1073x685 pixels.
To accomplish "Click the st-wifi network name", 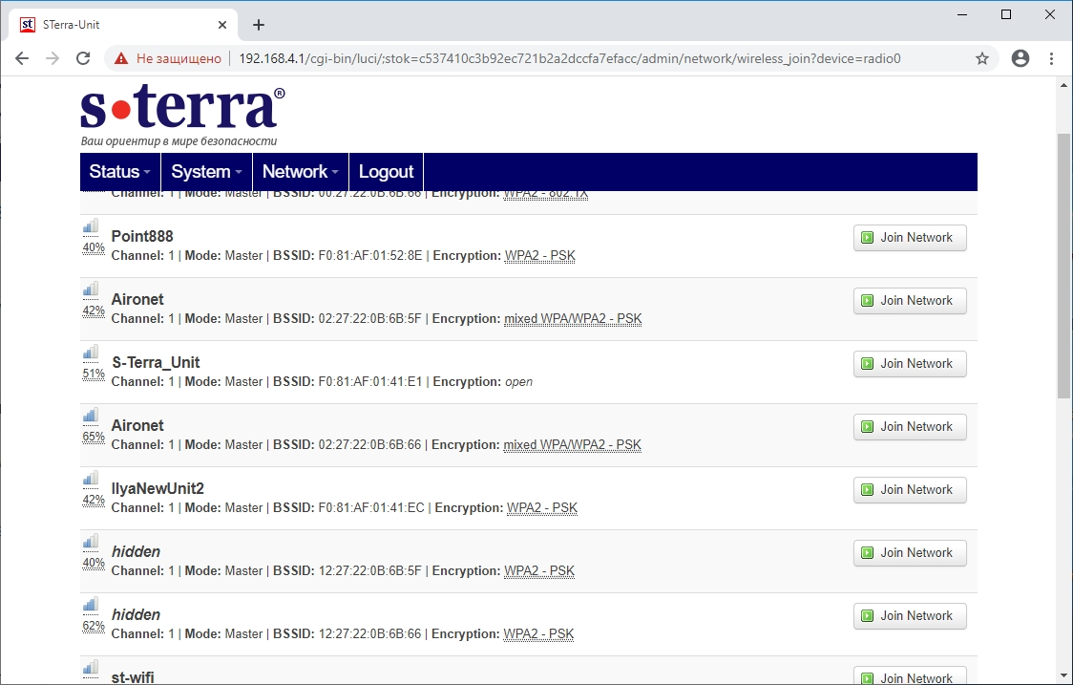I will click(133, 676).
